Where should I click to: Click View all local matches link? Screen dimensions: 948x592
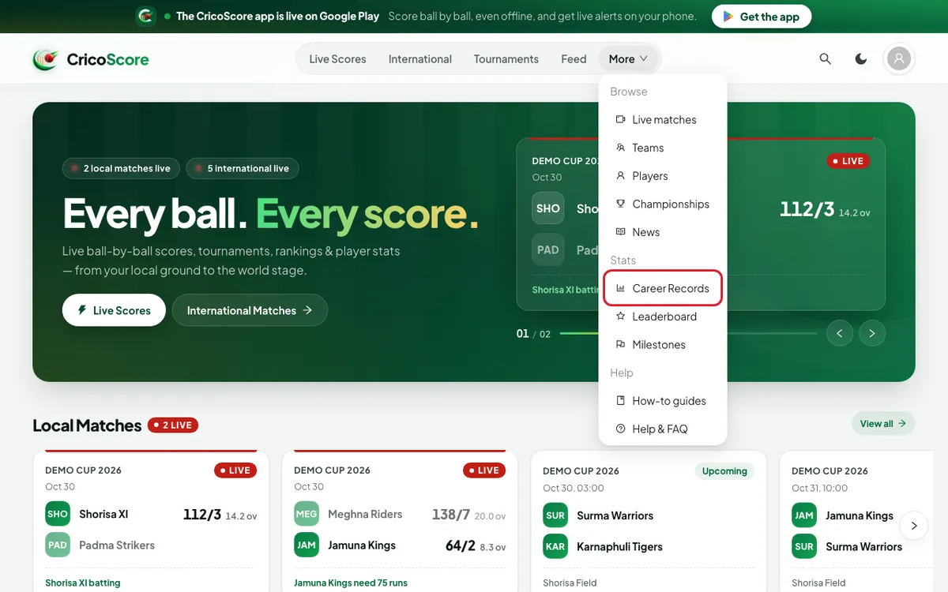883,424
